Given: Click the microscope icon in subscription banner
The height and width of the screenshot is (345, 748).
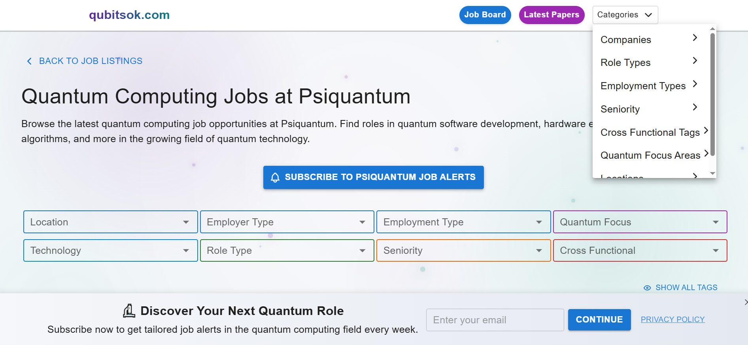Looking at the screenshot, I should tap(129, 311).
